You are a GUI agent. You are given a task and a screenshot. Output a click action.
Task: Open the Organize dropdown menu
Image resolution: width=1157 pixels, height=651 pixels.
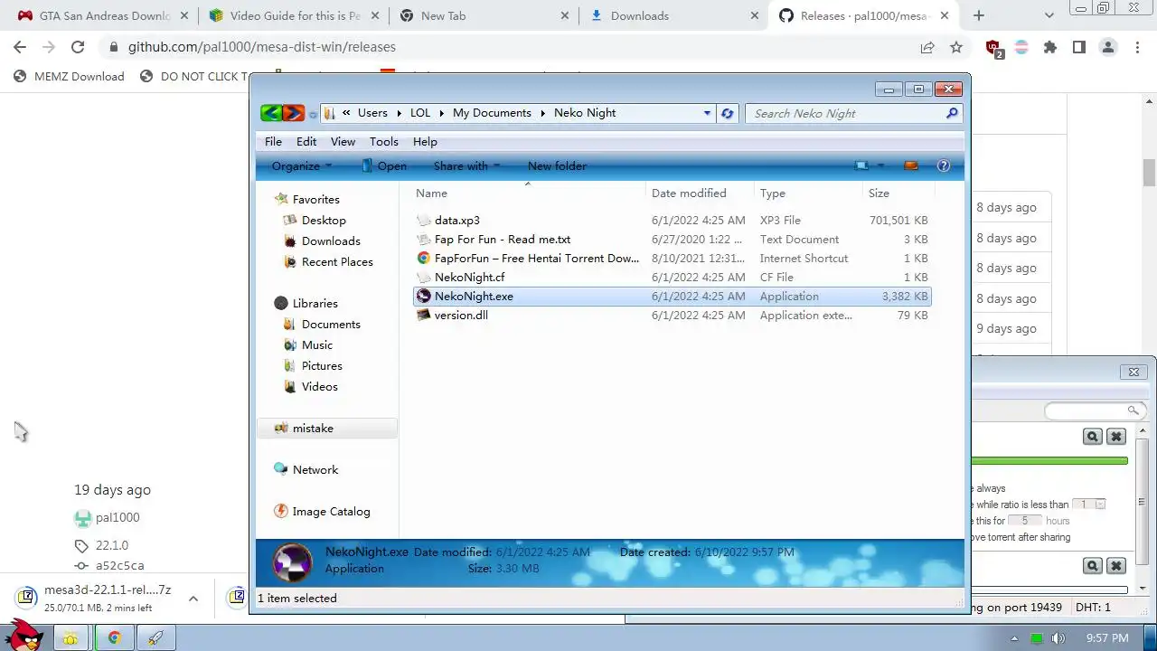pos(302,165)
